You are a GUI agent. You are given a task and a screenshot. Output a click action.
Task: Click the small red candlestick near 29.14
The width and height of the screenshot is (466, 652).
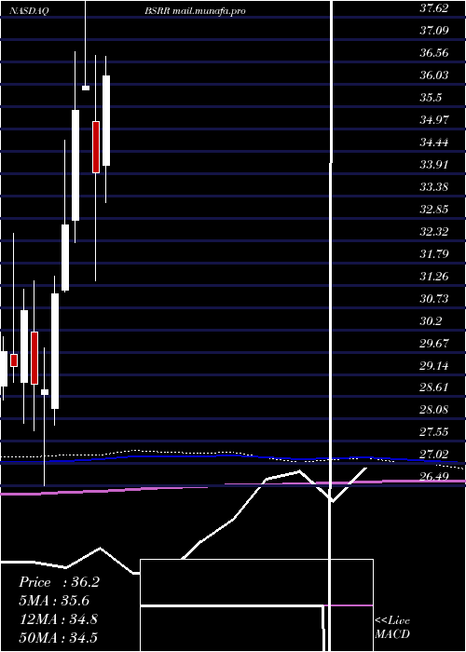pos(14,360)
